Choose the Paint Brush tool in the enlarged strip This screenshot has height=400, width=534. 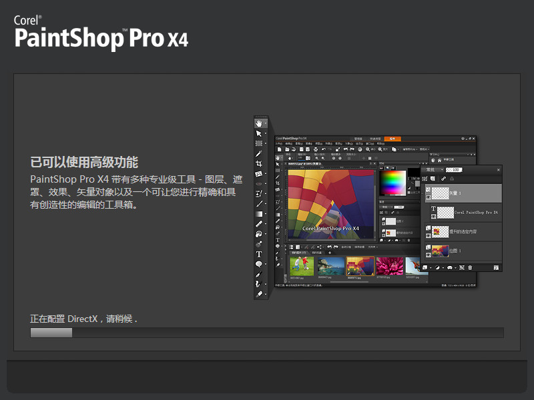point(259,204)
